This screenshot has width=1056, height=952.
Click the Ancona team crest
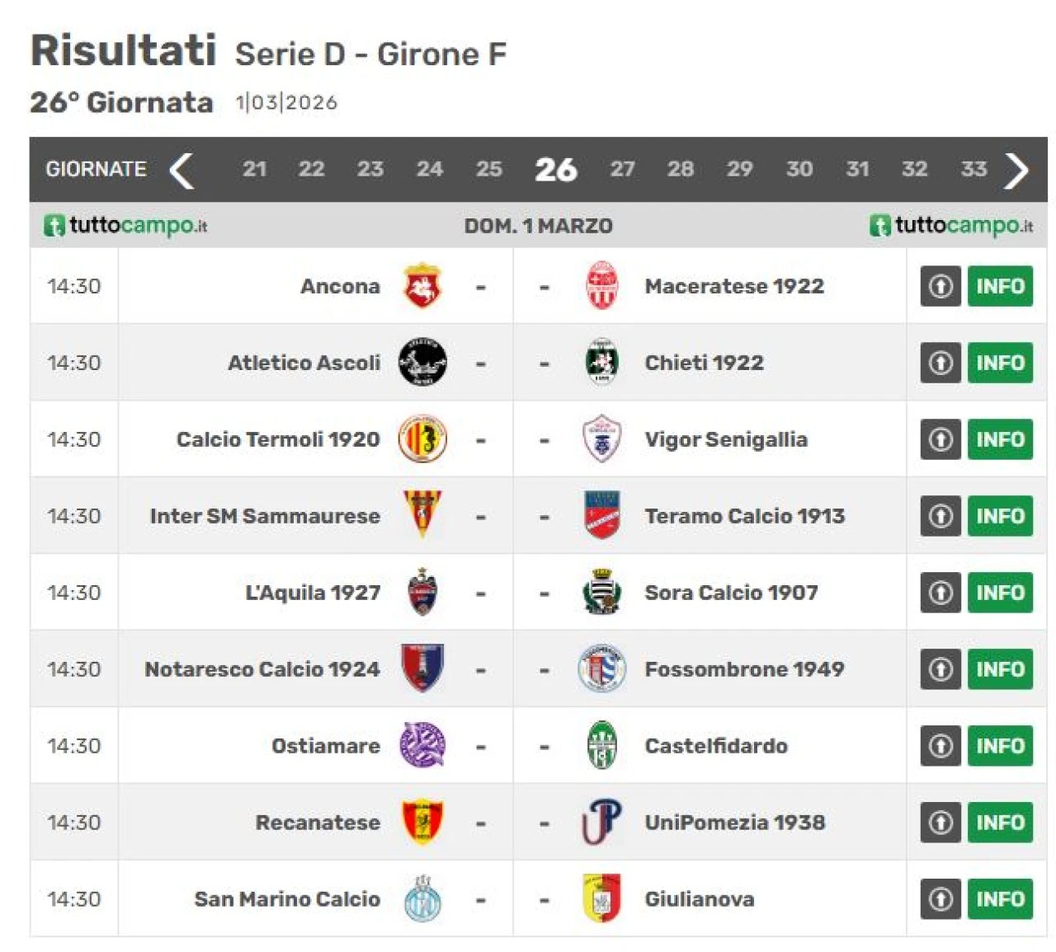click(x=422, y=286)
